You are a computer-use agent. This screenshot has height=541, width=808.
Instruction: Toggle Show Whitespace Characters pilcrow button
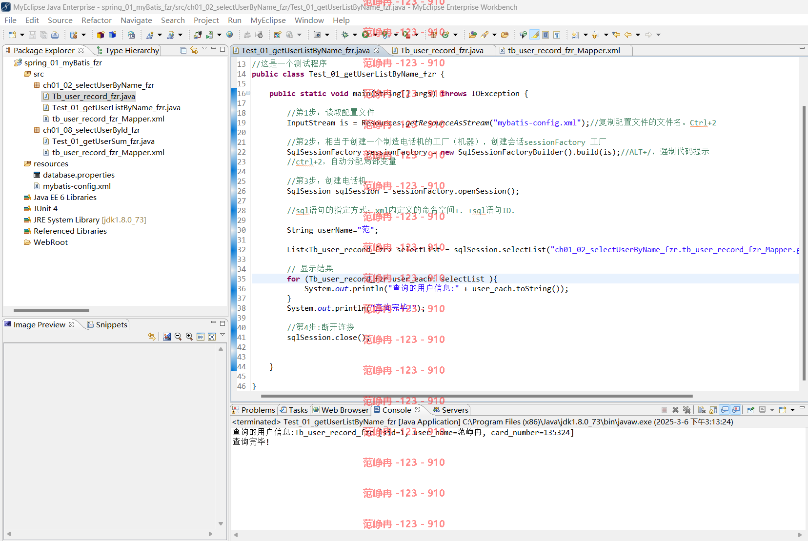coord(557,35)
